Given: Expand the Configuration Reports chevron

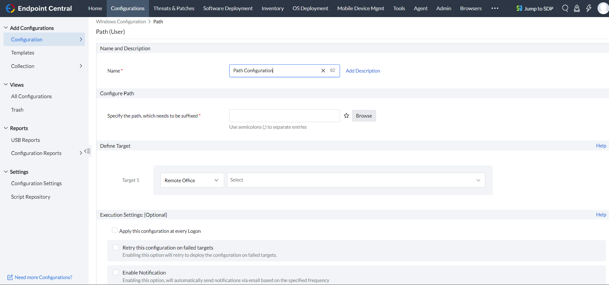Looking at the screenshot, I should (x=81, y=153).
